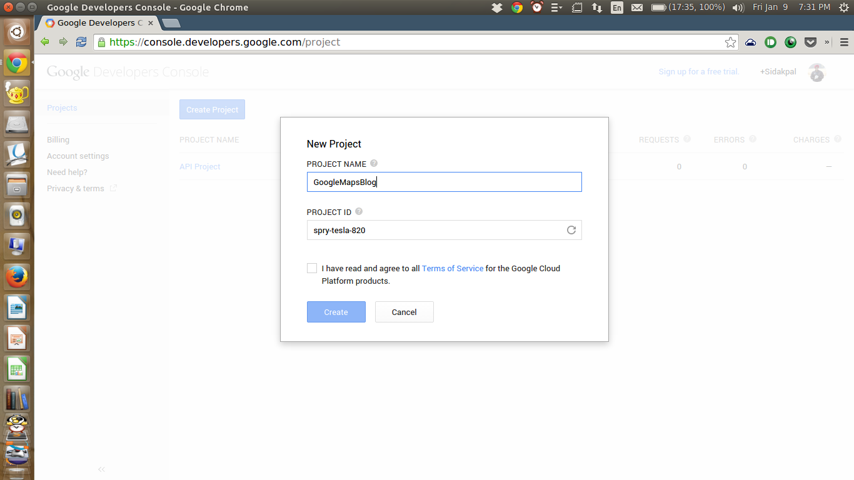Screen dimensions: 854x480
Task: Click the mail envelope indicator
Action: [636, 7]
